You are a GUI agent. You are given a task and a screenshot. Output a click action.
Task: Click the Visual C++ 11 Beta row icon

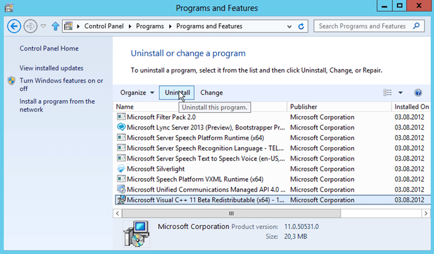click(x=121, y=200)
